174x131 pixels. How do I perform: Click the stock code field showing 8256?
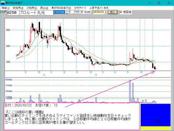(13, 13)
